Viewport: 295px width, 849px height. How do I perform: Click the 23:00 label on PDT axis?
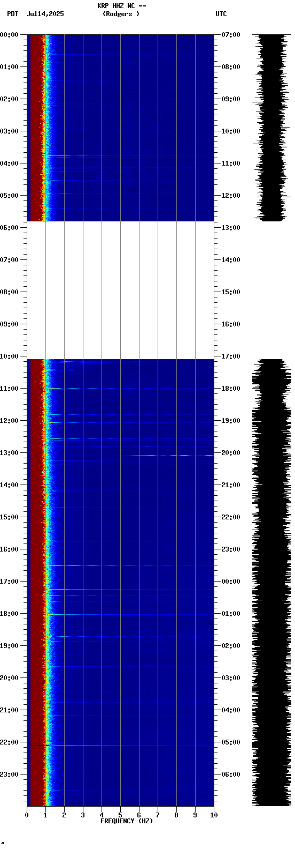tap(10, 774)
